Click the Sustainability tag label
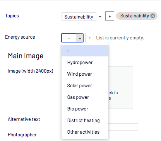The width and height of the screenshot is (161, 141). click(x=135, y=16)
